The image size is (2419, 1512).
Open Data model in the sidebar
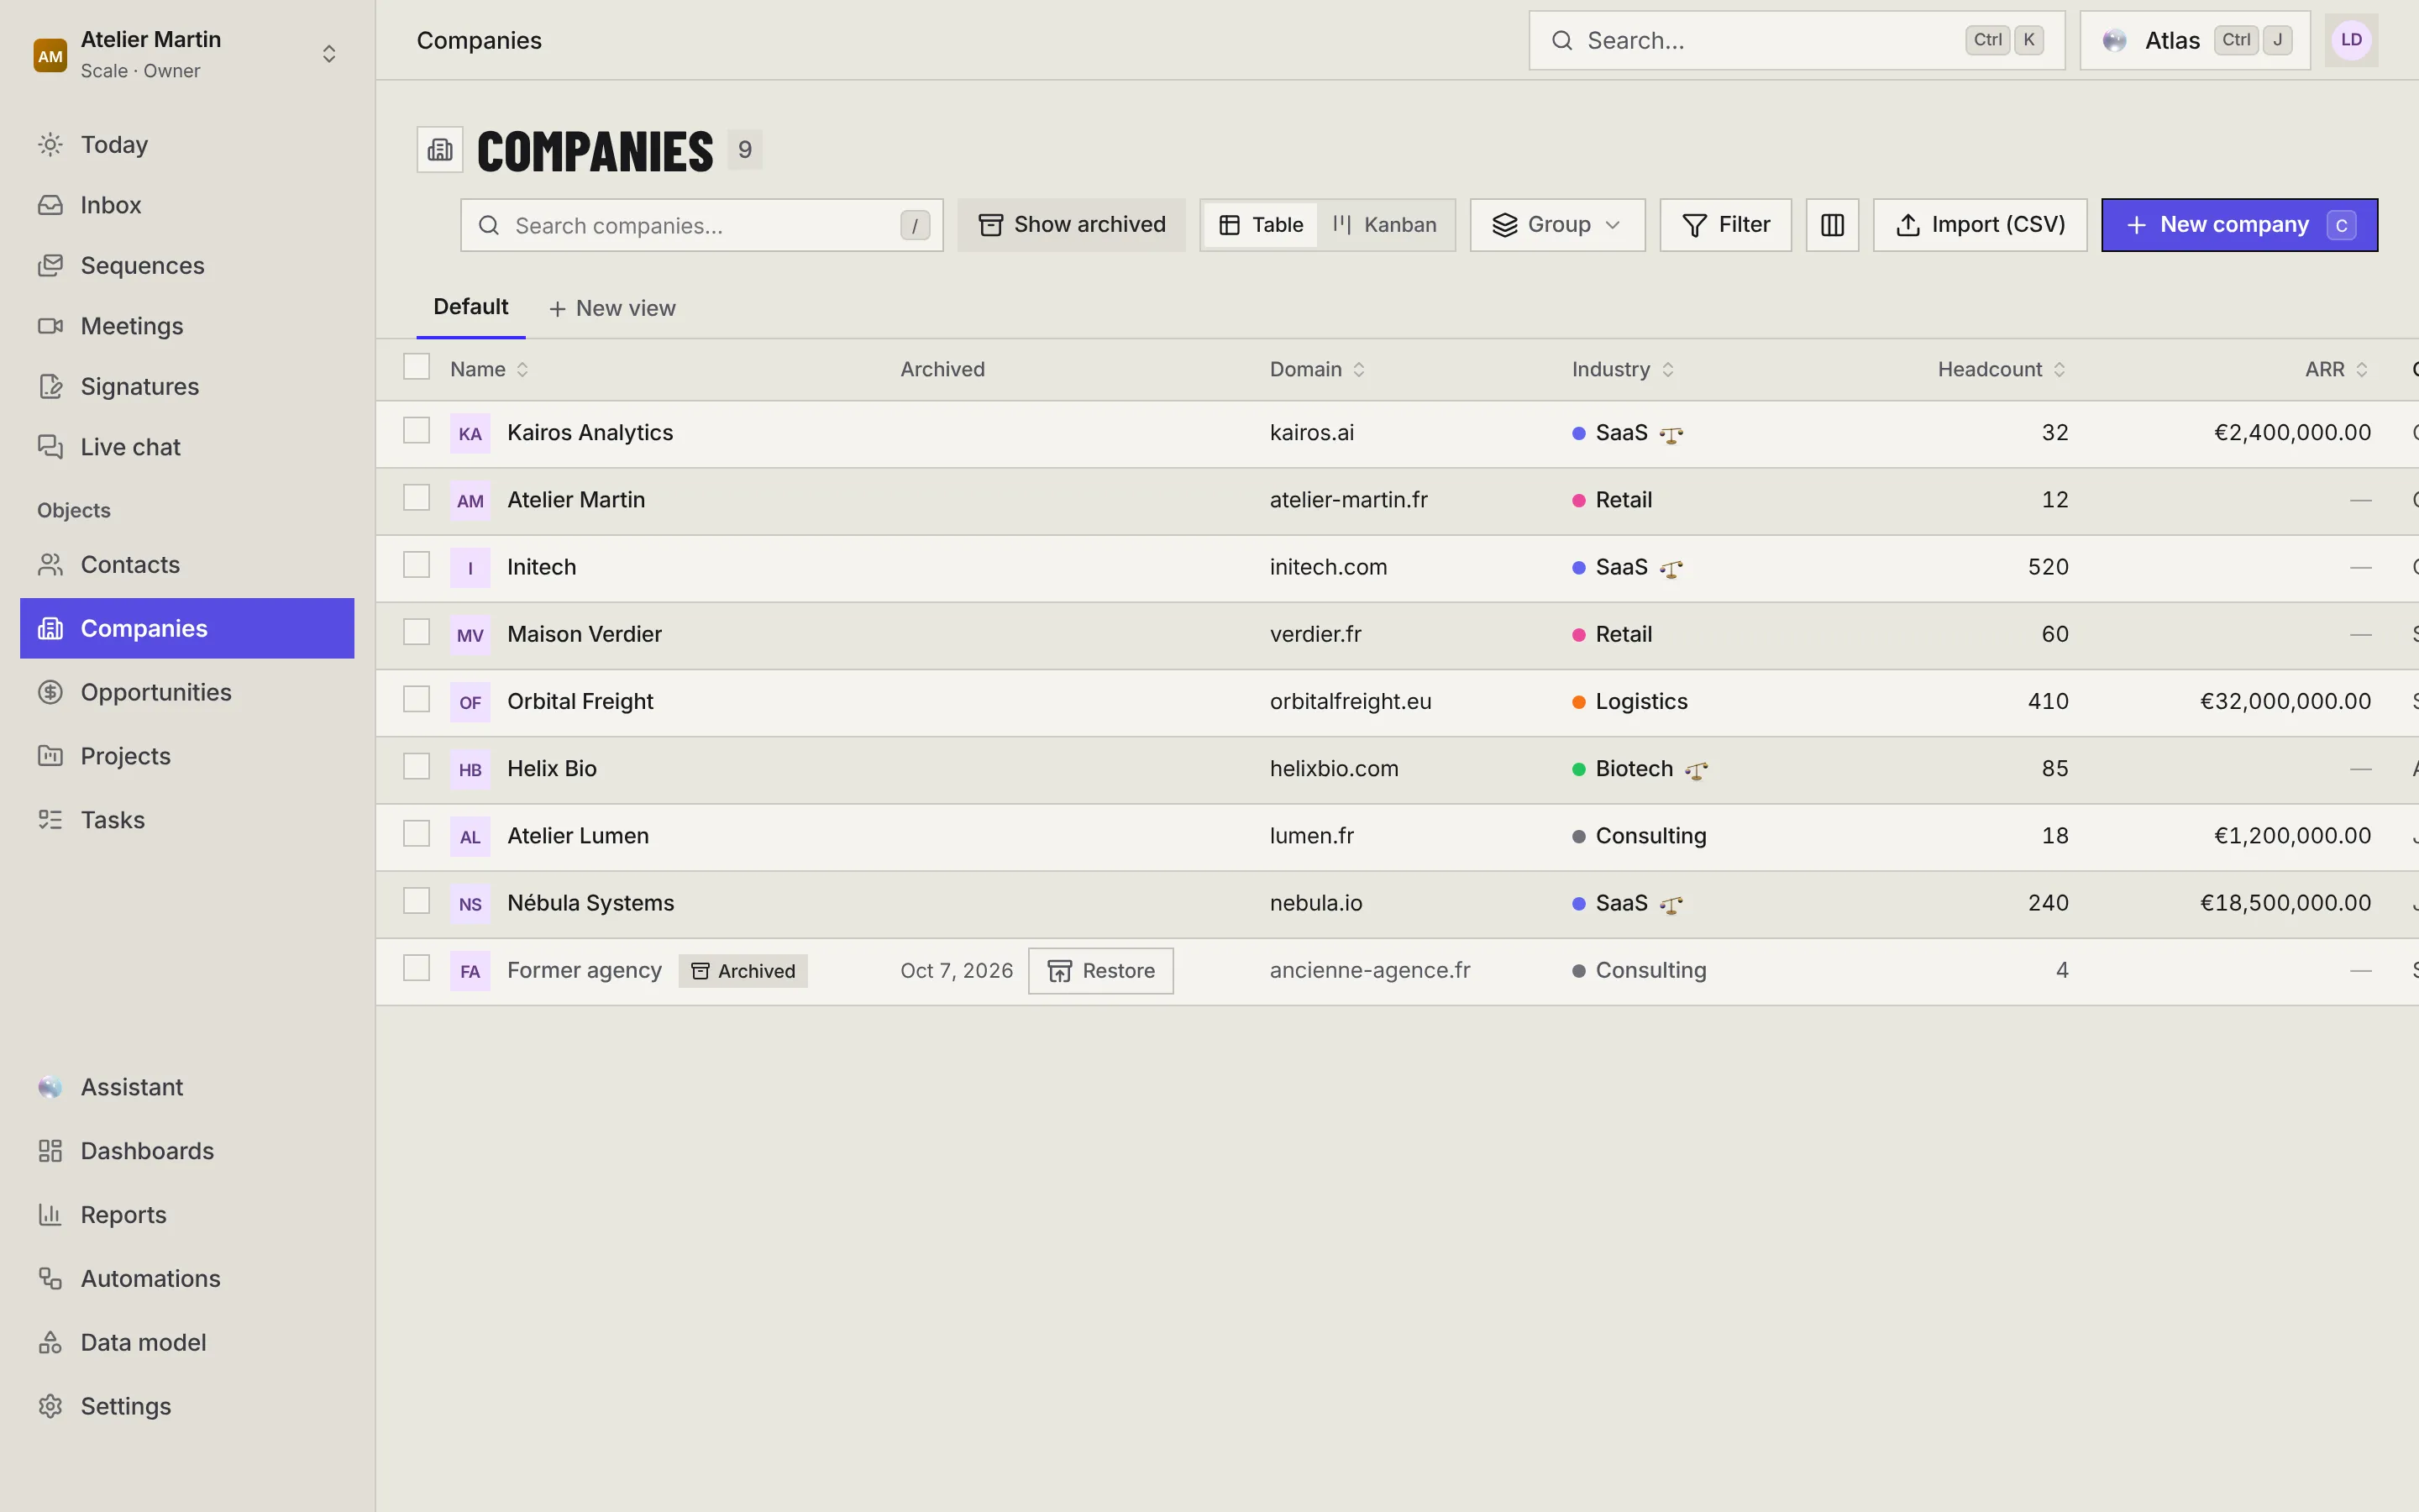pos(188,1343)
